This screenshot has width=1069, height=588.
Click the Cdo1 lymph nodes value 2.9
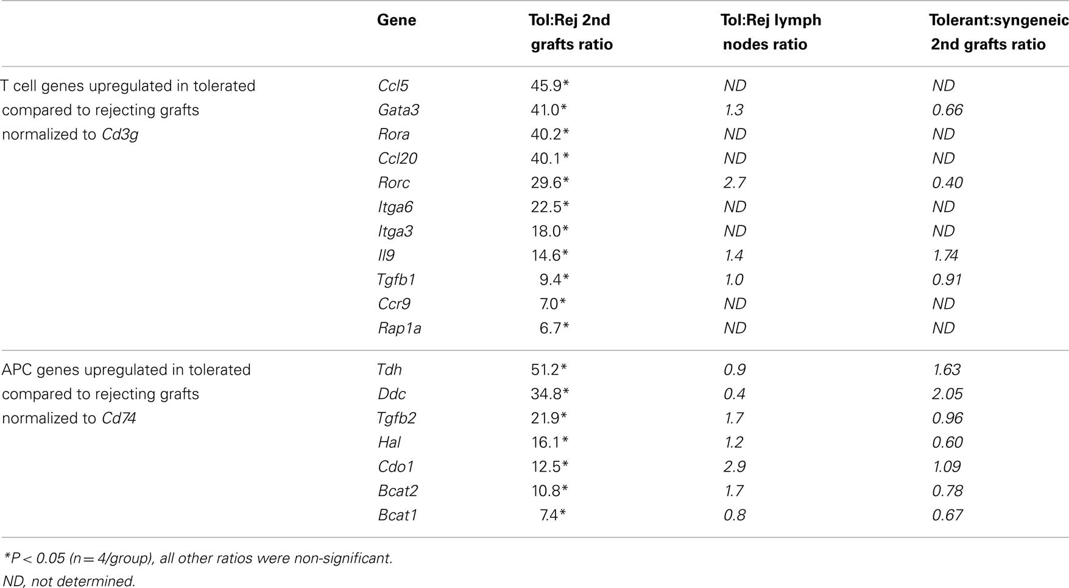[735, 467]
